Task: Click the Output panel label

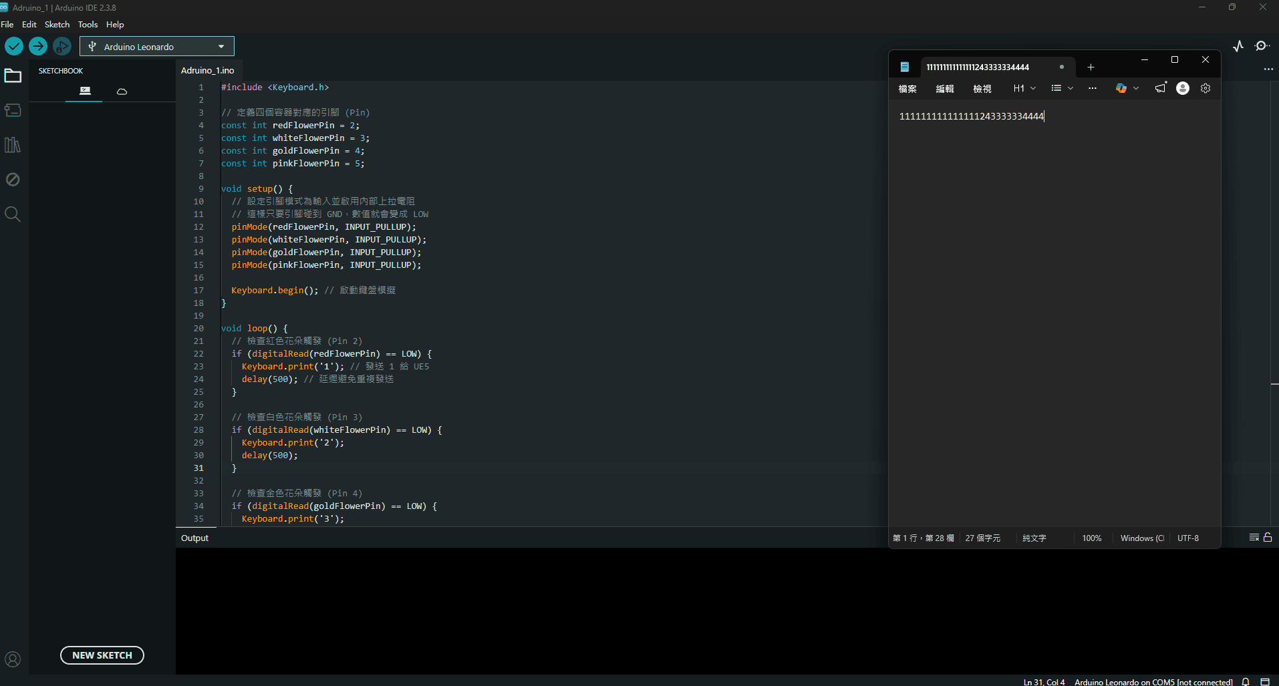Action: click(194, 538)
